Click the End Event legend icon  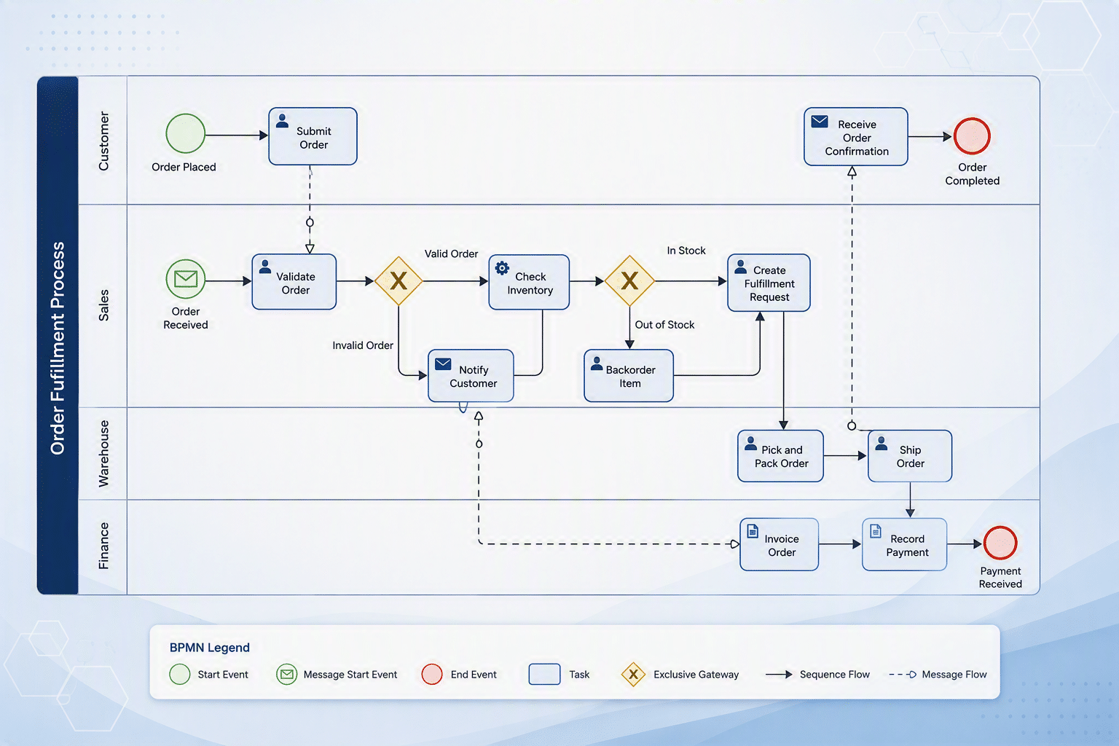tap(432, 675)
